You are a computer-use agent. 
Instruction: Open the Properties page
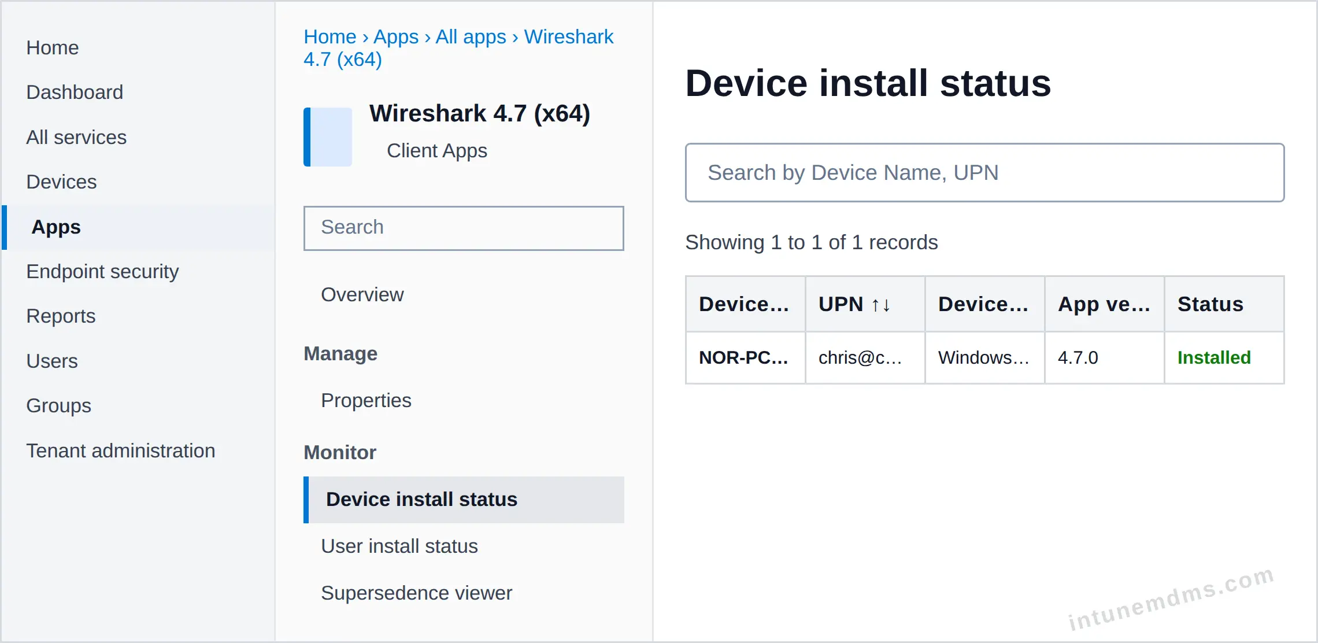pyautogui.click(x=366, y=400)
